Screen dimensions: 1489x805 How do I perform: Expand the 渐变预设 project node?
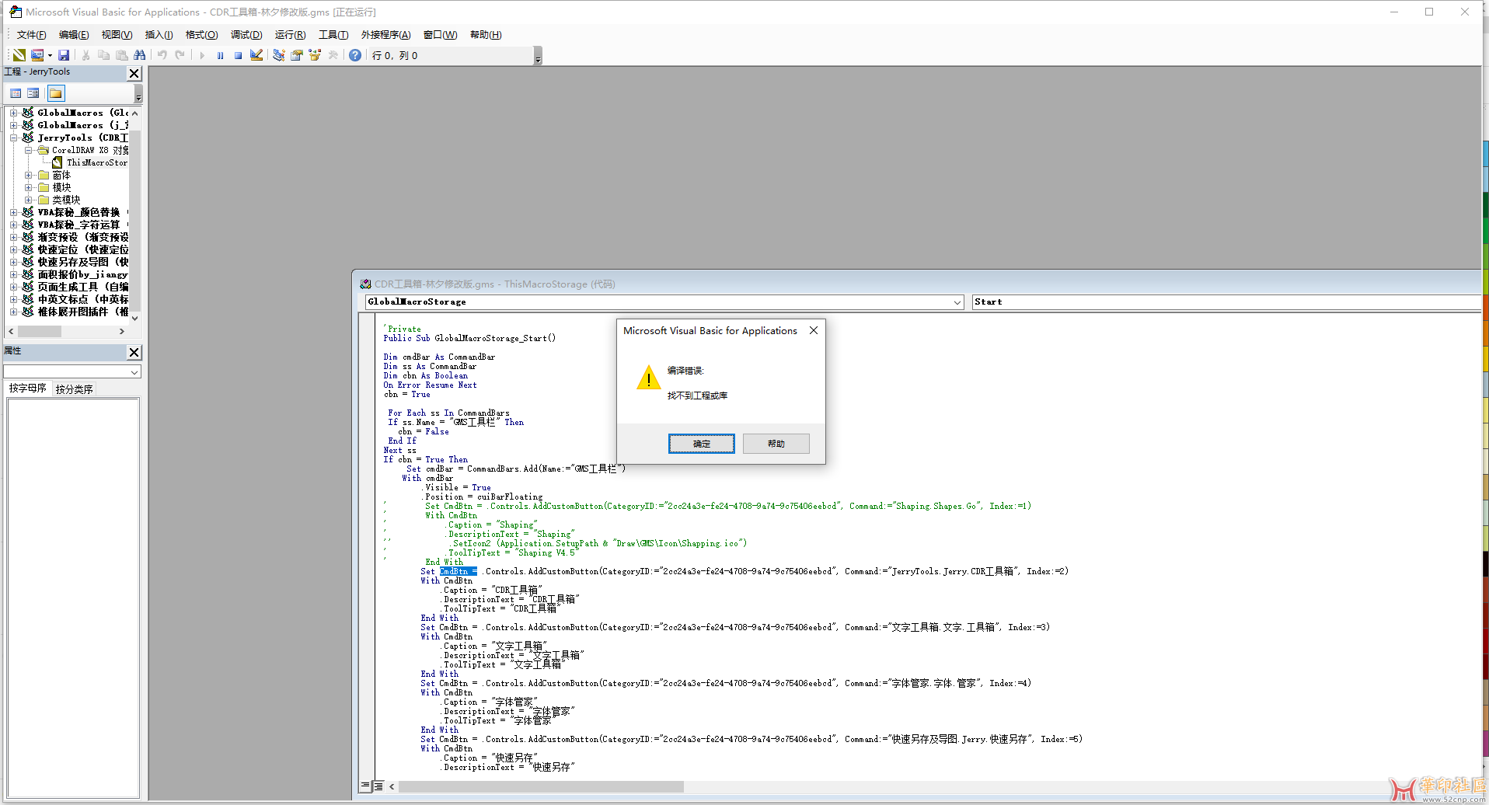point(13,237)
